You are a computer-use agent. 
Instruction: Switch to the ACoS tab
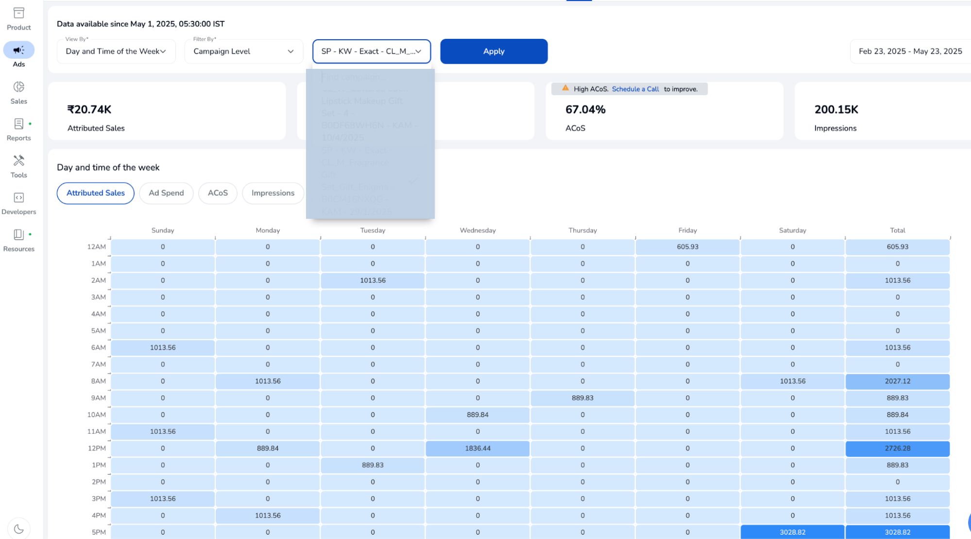tap(218, 193)
